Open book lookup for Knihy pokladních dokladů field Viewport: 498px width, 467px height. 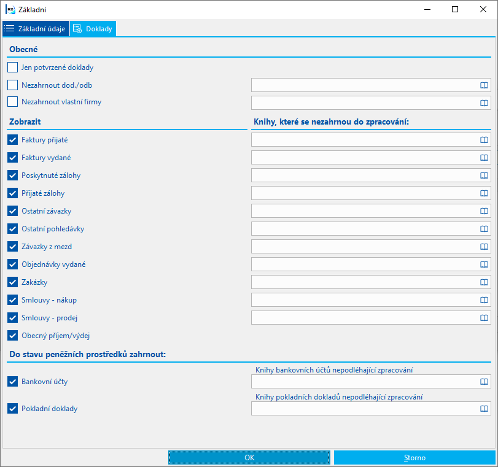(484, 409)
